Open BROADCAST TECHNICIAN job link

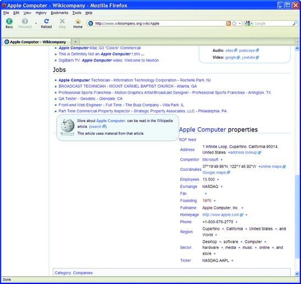(x=127, y=86)
